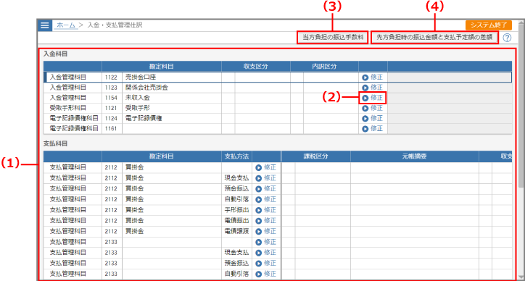Click the 入金科目 section heading

56,54
